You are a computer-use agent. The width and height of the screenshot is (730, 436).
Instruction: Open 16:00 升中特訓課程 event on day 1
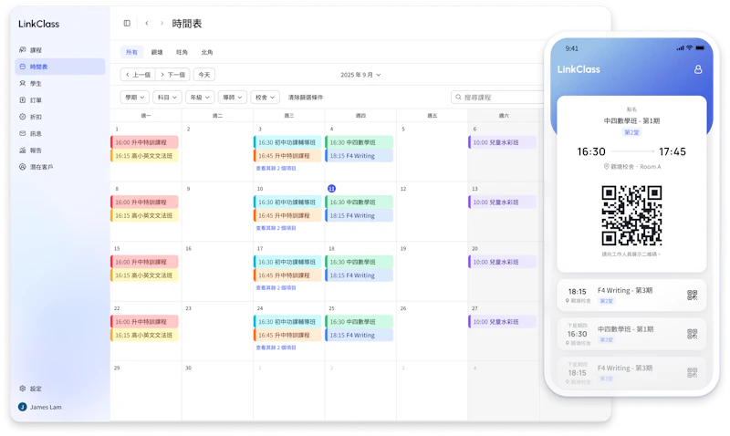[x=145, y=142]
